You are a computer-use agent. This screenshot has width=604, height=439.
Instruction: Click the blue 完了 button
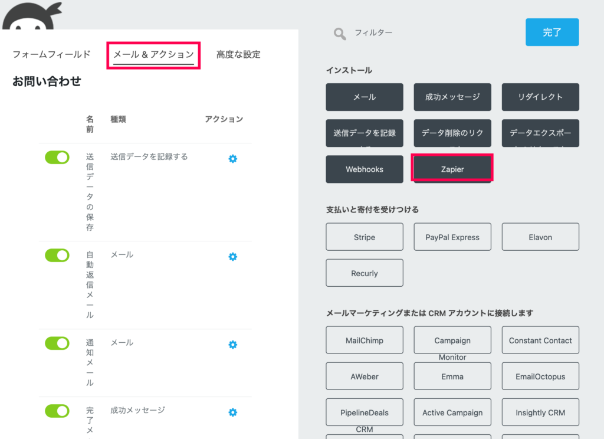552,32
